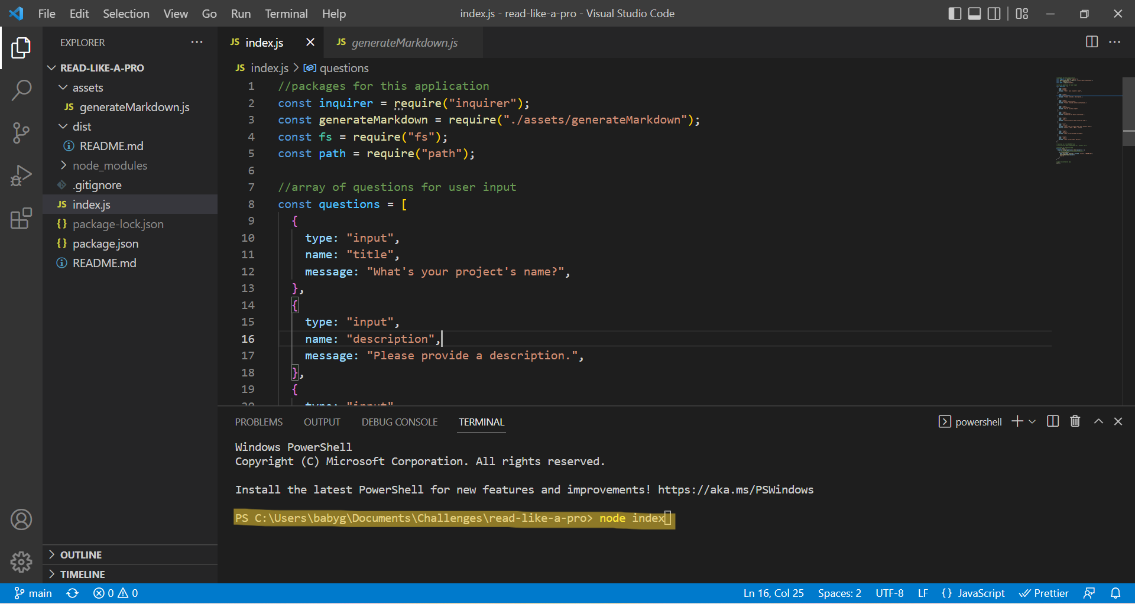The image size is (1135, 604).
Task: Open the Search view in activity bar
Action: pos(21,90)
